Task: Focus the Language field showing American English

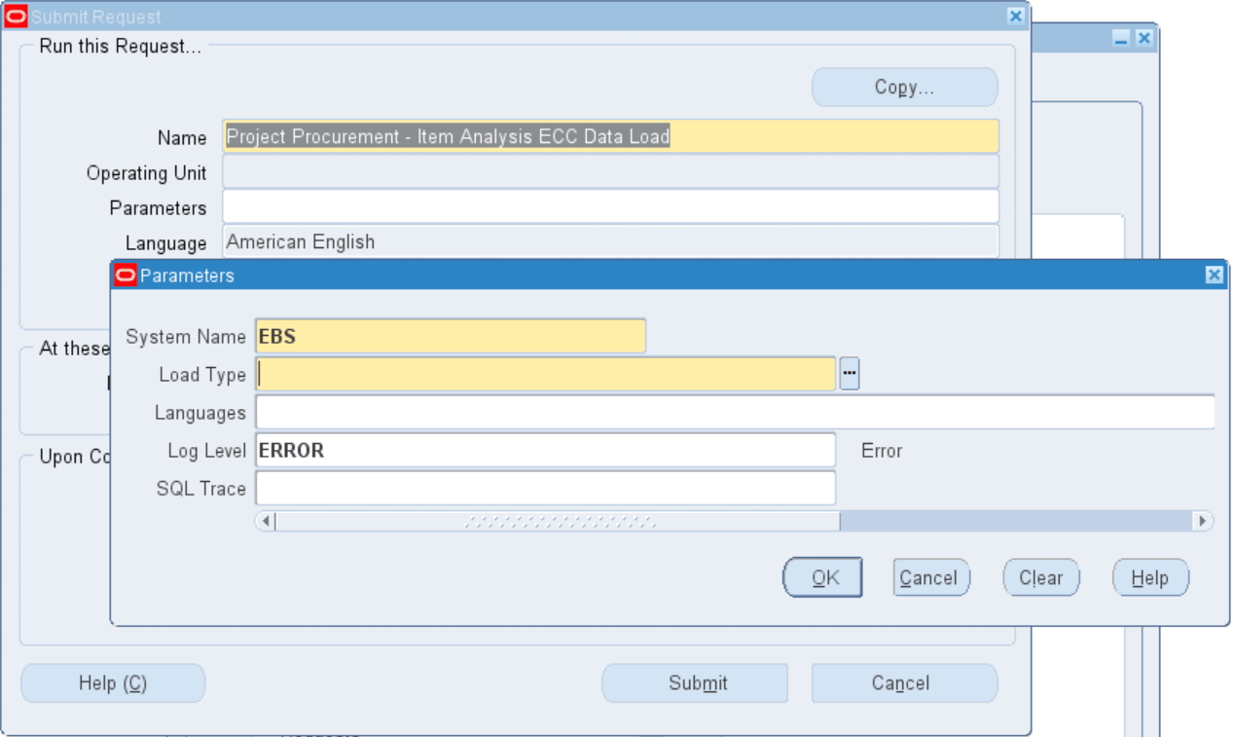Action: tap(611, 241)
